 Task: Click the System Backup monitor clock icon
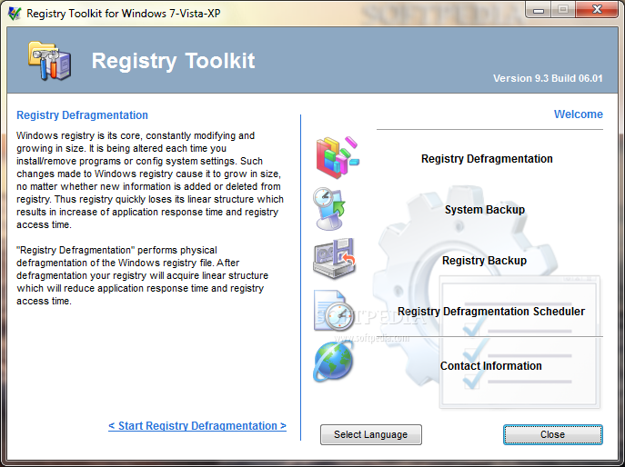[x=329, y=209]
